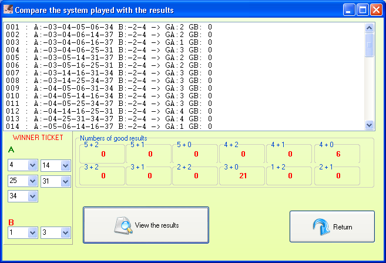The height and width of the screenshot is (263, 386).
Task: Expand the A number 25 combo box
Action: (32, 181)
